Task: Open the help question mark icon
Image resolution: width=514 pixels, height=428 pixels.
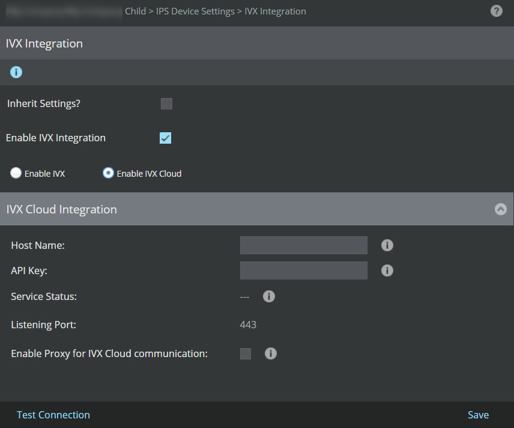Action: pos(497,11)
